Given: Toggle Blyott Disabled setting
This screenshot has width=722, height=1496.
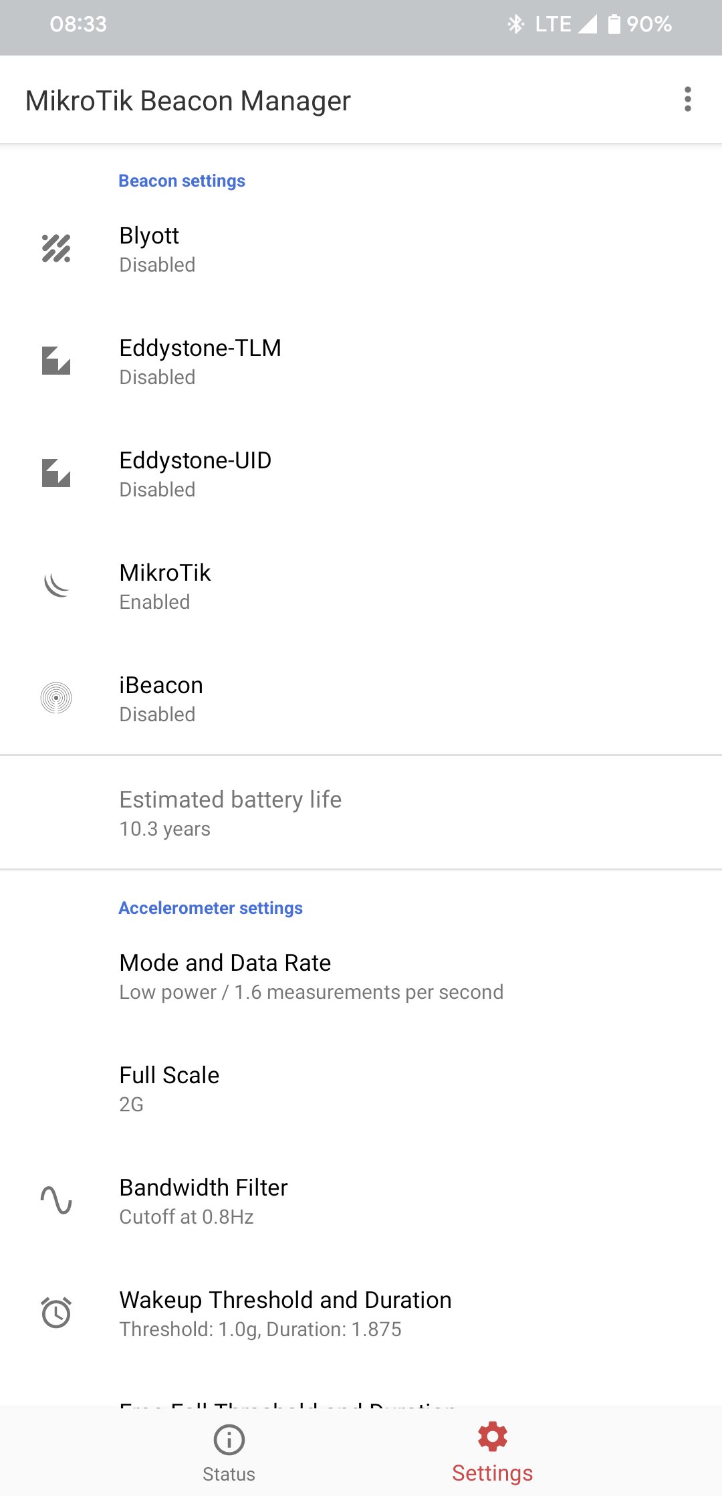Looking at the screenshot, I should 361,250.
